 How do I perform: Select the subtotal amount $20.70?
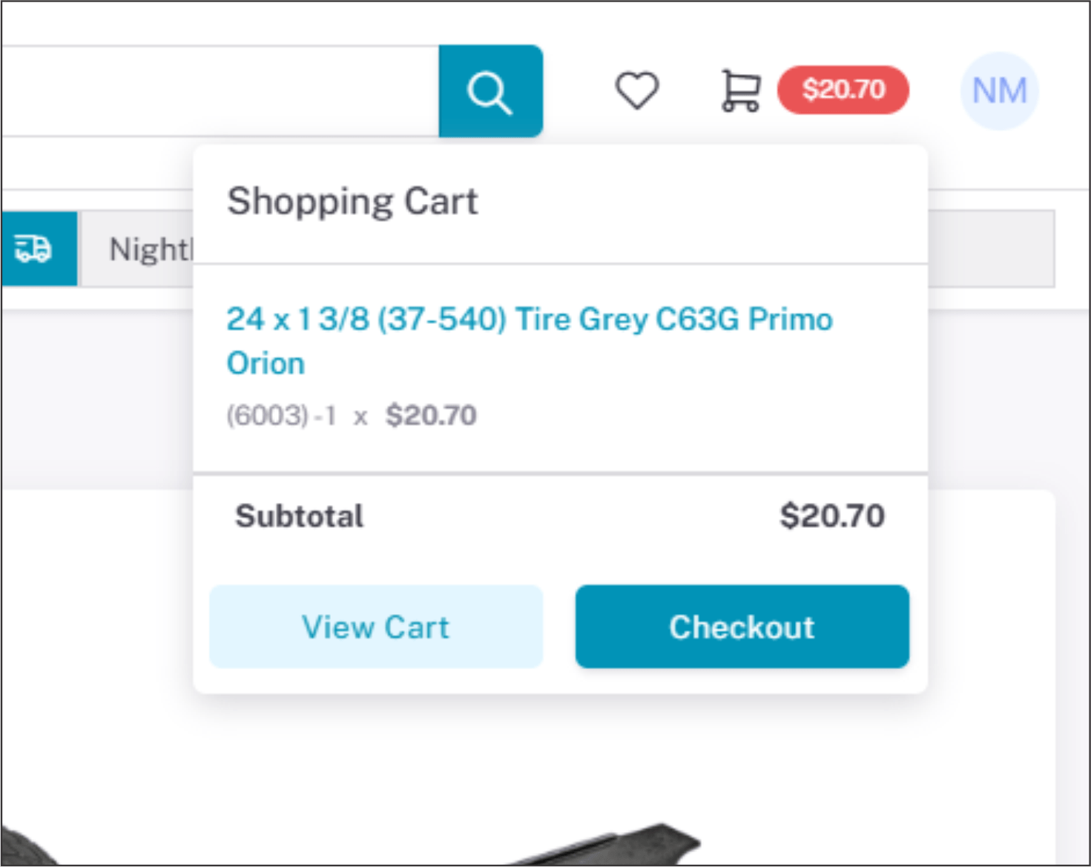[x=832, y=516]
